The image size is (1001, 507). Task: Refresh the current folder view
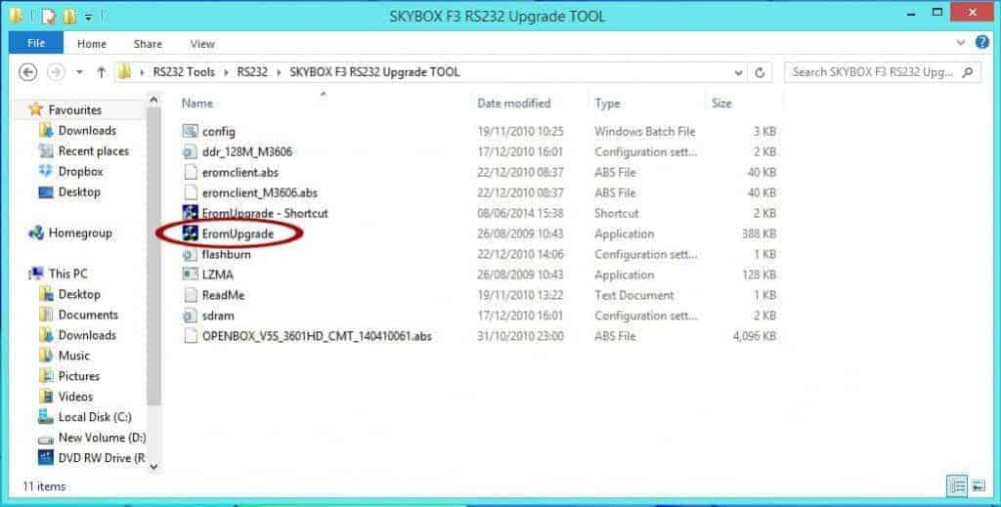click(x=760, y=72)
